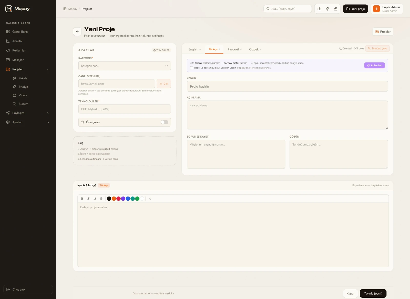Viewport: 410px width, 299px height.
Task: Click the AI ile üret button
Action: [x=374, y=65]
